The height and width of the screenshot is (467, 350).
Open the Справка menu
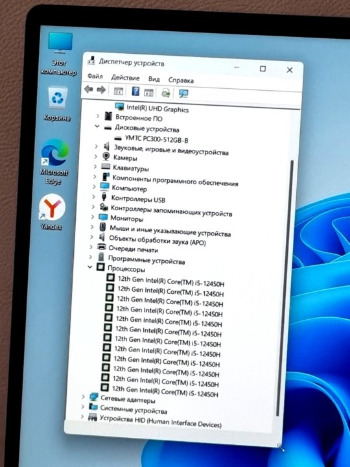pyautogui.click(x=181, y=80)
